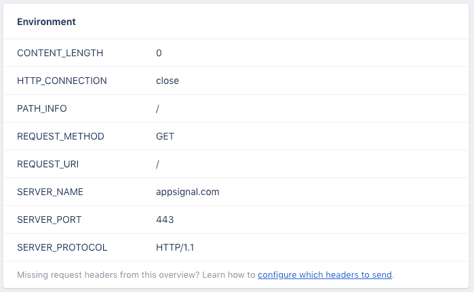Select the REQUEST_METHOD key label
Viewport: 474px width, 292px height.
(x=60, y=136)
